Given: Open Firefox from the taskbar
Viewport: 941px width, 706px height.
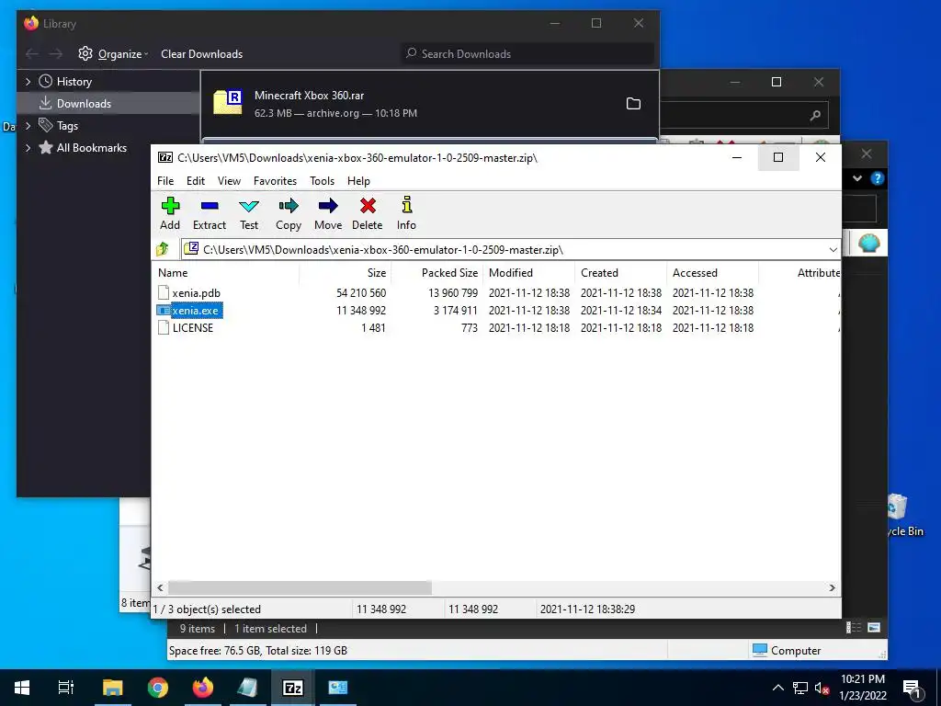Looking at the screenshot, I should [x=203, y=688].
